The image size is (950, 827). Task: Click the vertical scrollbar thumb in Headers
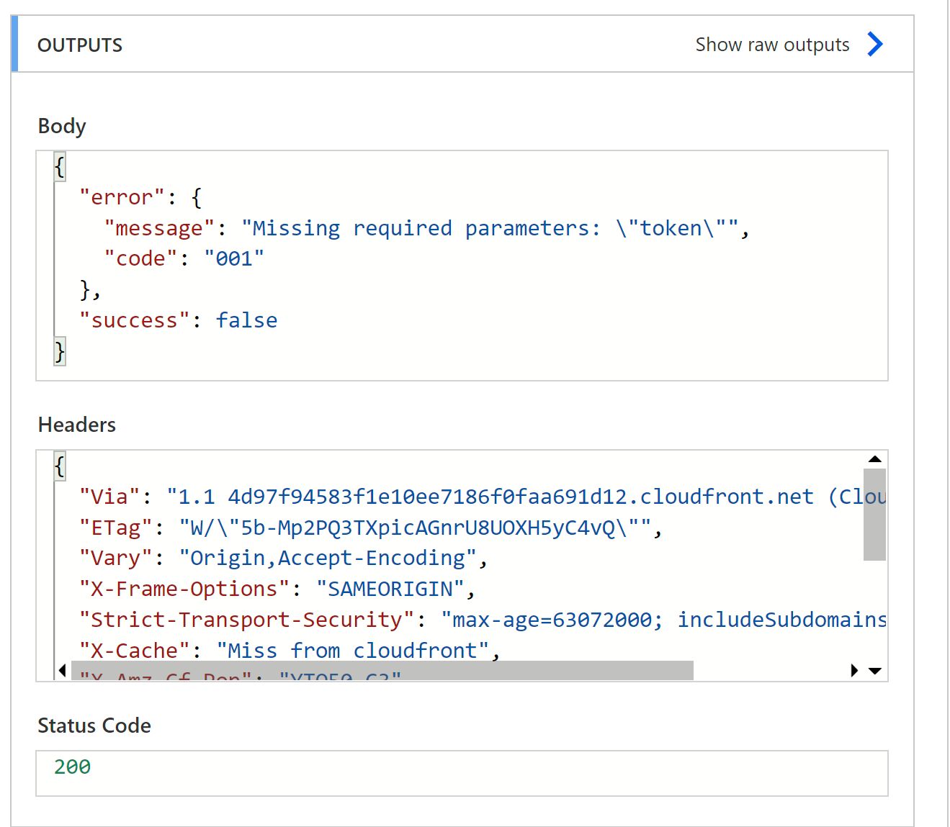pos(874,514)
